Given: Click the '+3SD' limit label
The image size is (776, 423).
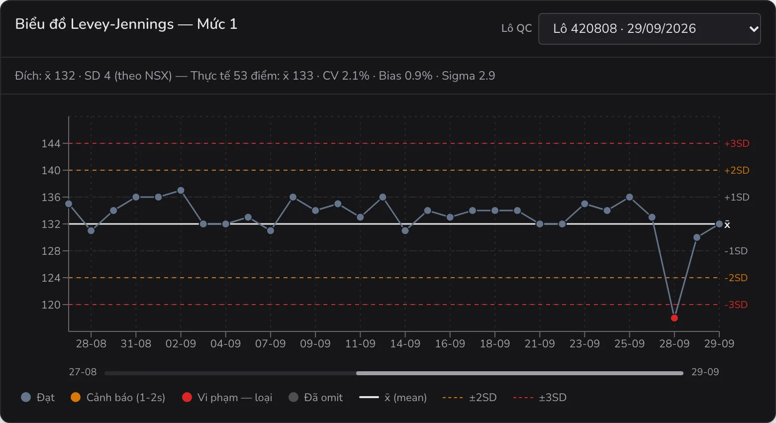Looking at the screenshot, I should (737, 143).
